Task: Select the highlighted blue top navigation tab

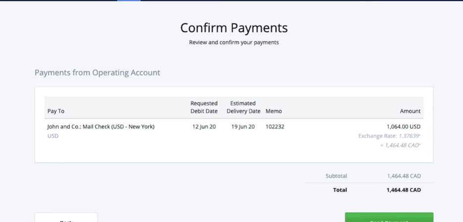Action: point(129,0)
